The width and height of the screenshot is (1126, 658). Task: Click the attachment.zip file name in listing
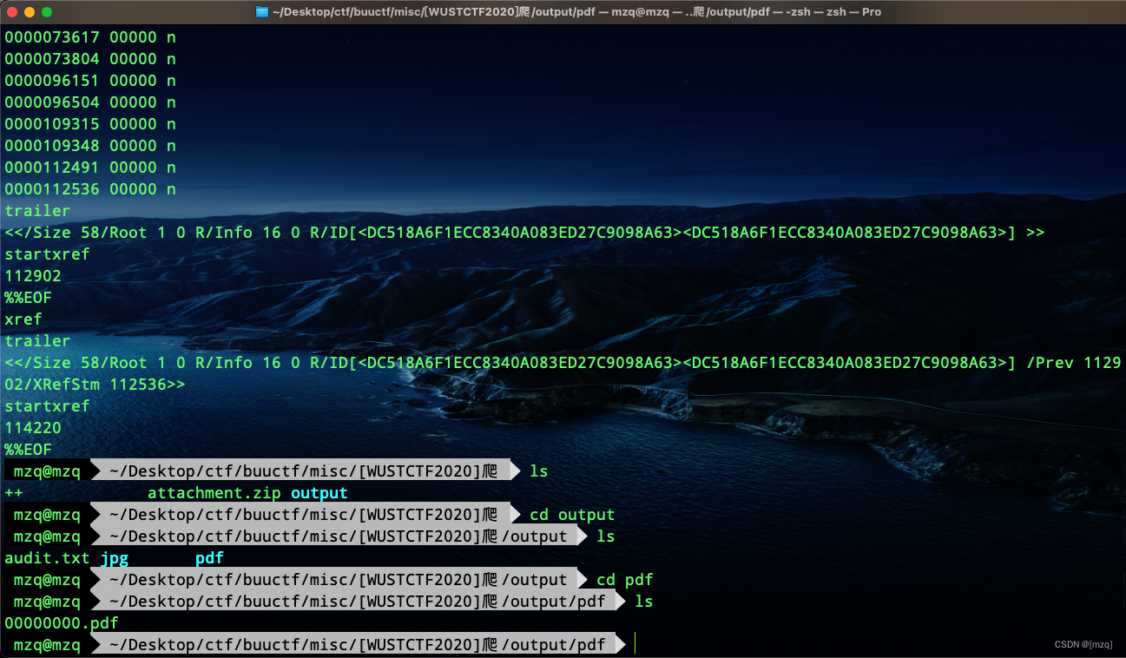(214, 493)
